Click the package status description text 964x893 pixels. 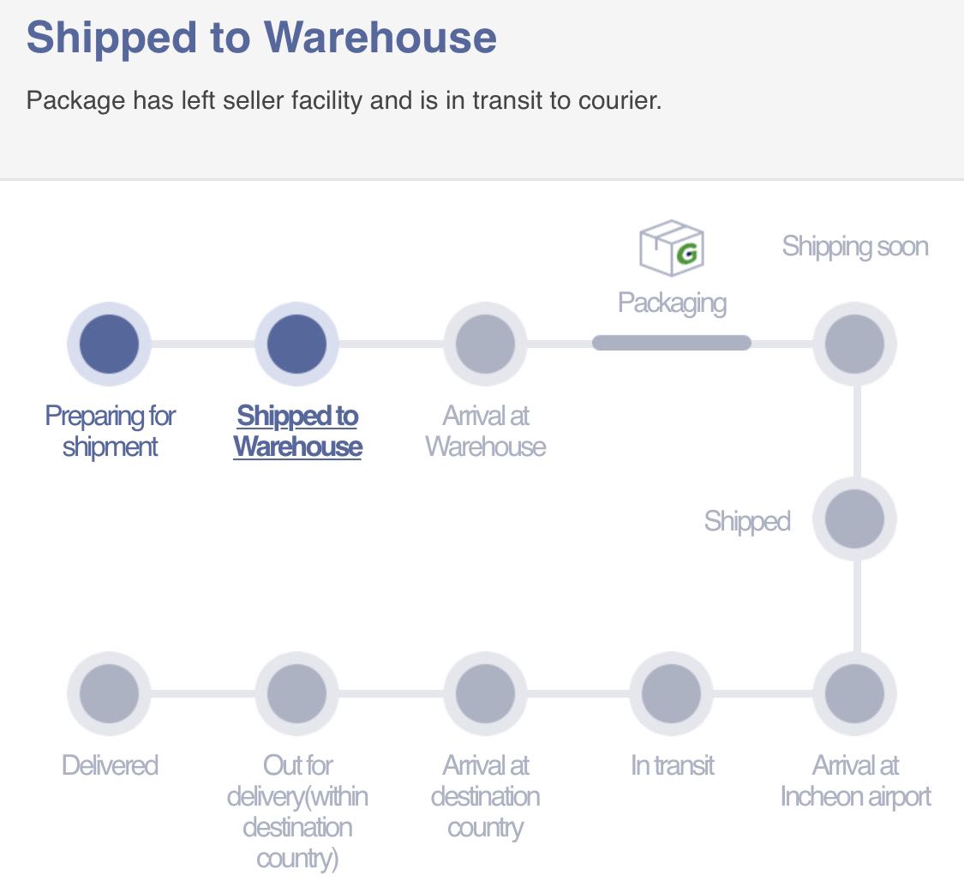pyautogui.click(x=344, y=101)
